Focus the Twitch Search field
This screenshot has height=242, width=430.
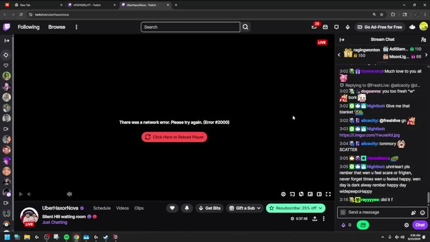point(190,27)
